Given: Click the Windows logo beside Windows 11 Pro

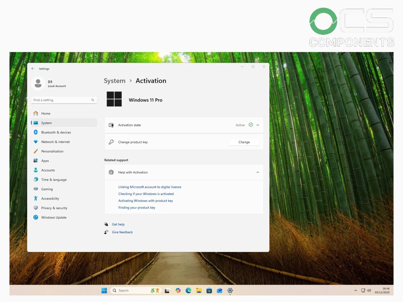Looking at the screenshot, I should [x=114, y=99].
